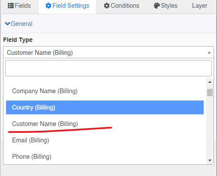This screenshot has width=217, height=176.
Task: Click the gear icon beside Conditions
Action: (x=107, y=6)
